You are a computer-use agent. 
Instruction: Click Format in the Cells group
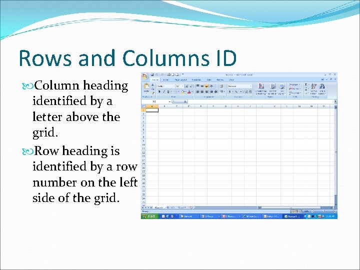pyautogui.click(x=294, y=93)
